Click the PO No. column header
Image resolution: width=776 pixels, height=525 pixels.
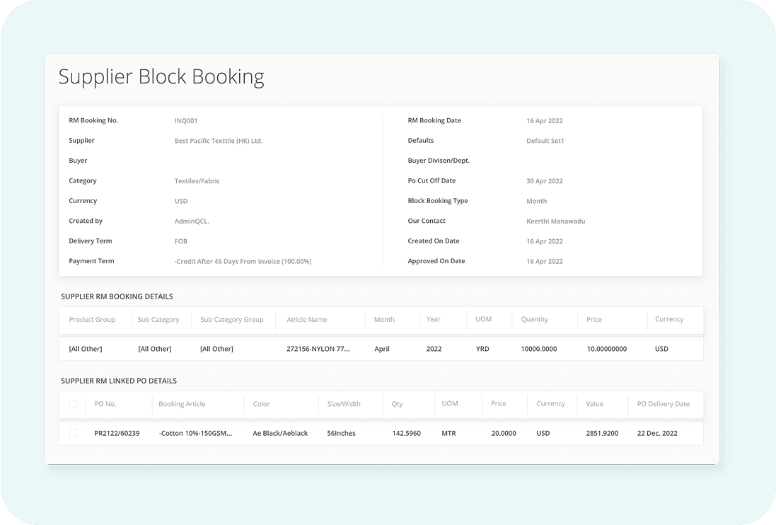click(105, 404)
